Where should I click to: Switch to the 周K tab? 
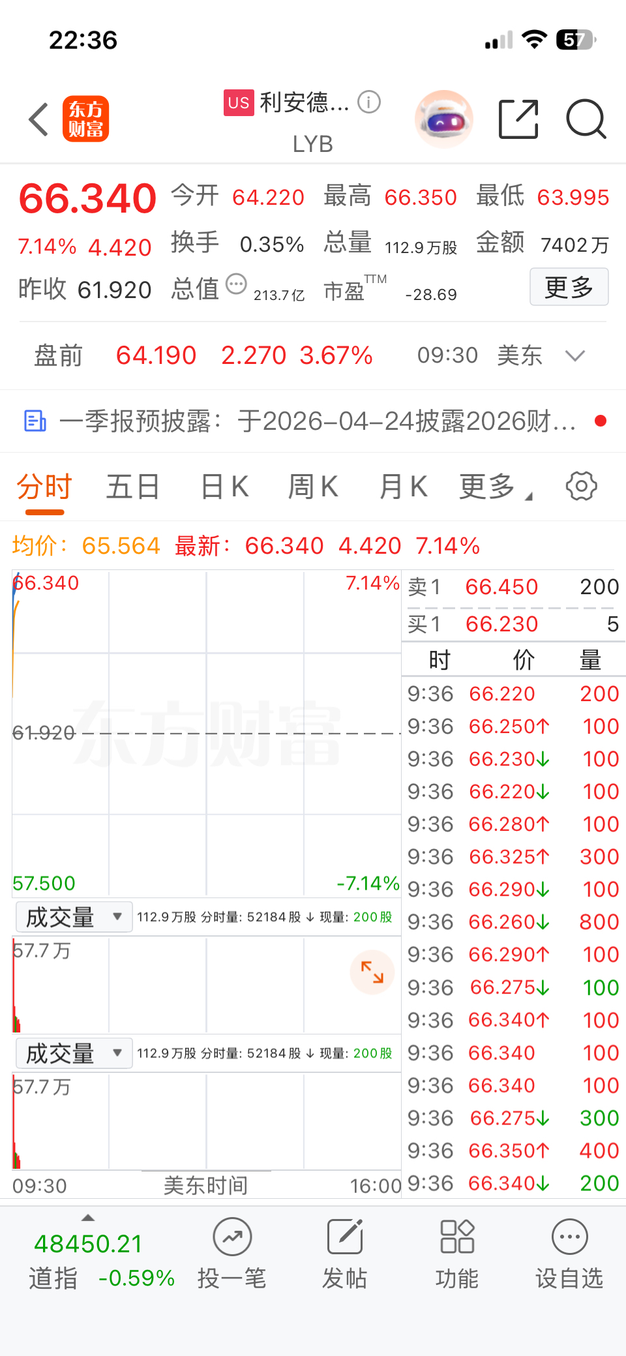(313, 487)
